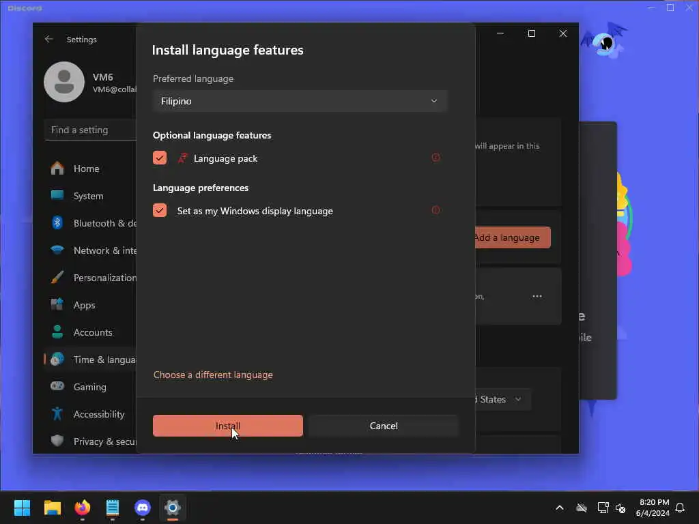This screenshot has width=699, height=524.
Task: Open Personalization category
Action: pyautogui.click(x=90, y=278)
